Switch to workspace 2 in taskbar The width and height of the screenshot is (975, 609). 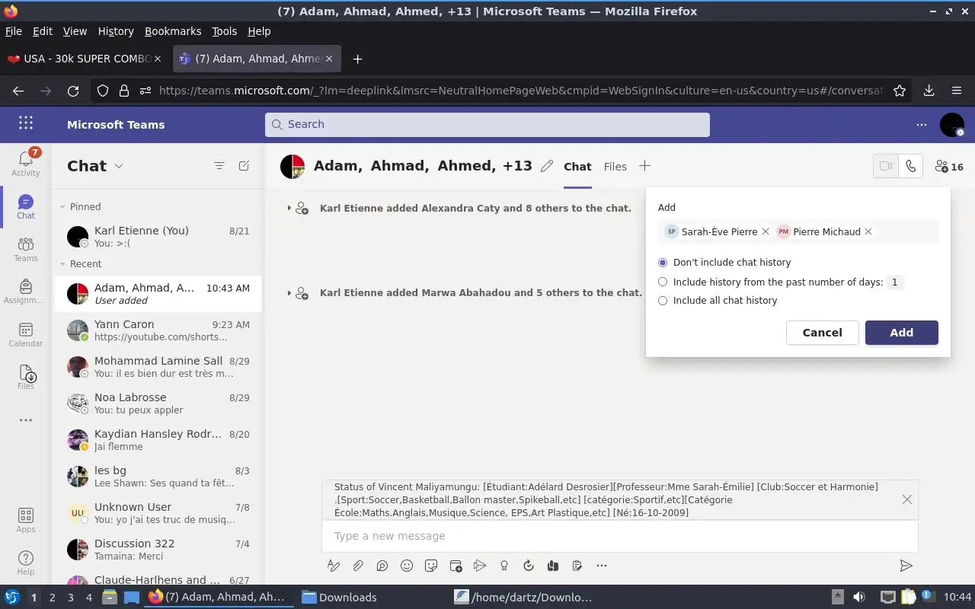(x=52, y=598)
